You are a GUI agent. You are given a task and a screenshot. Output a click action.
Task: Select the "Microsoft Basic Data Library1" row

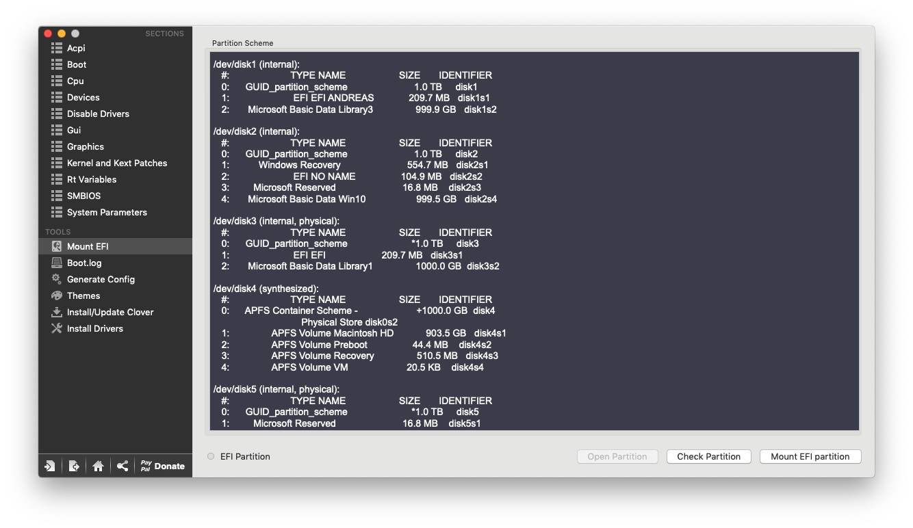coord(360,266)
